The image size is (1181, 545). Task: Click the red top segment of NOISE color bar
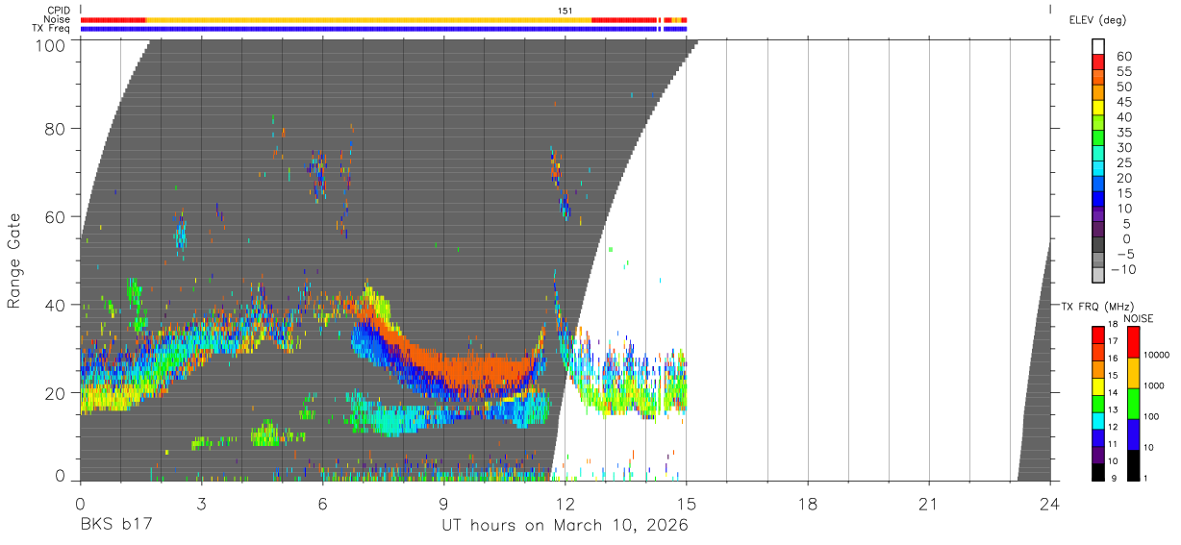coord(1133,342)
